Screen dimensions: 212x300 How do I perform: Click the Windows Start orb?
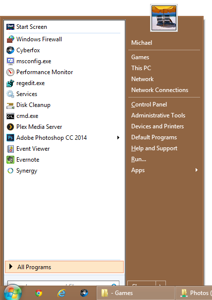(13, 293)
